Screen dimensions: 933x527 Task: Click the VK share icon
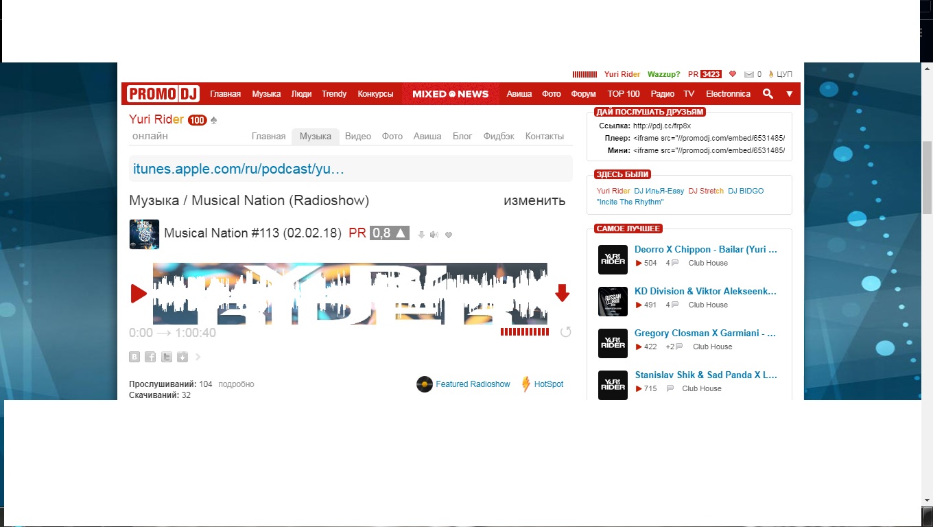click(134, 357)
